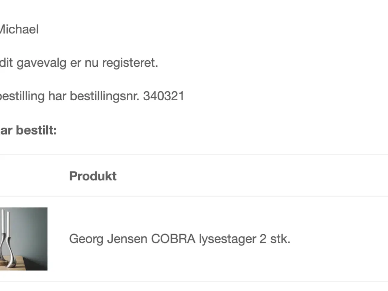Click the word "nu" in the confirmation sentence
388x291 pixels.
coord(92,63)
